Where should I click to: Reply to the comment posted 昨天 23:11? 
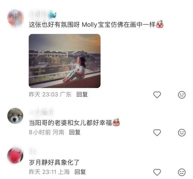point(80,172)
